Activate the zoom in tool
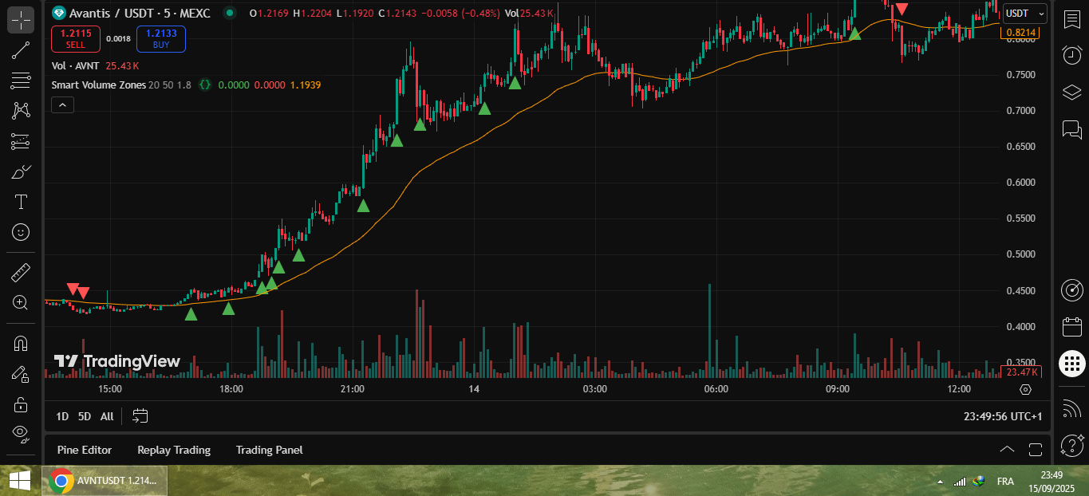Image resolution: width=1089 pixels, height=496 pixels. (21, 303)
